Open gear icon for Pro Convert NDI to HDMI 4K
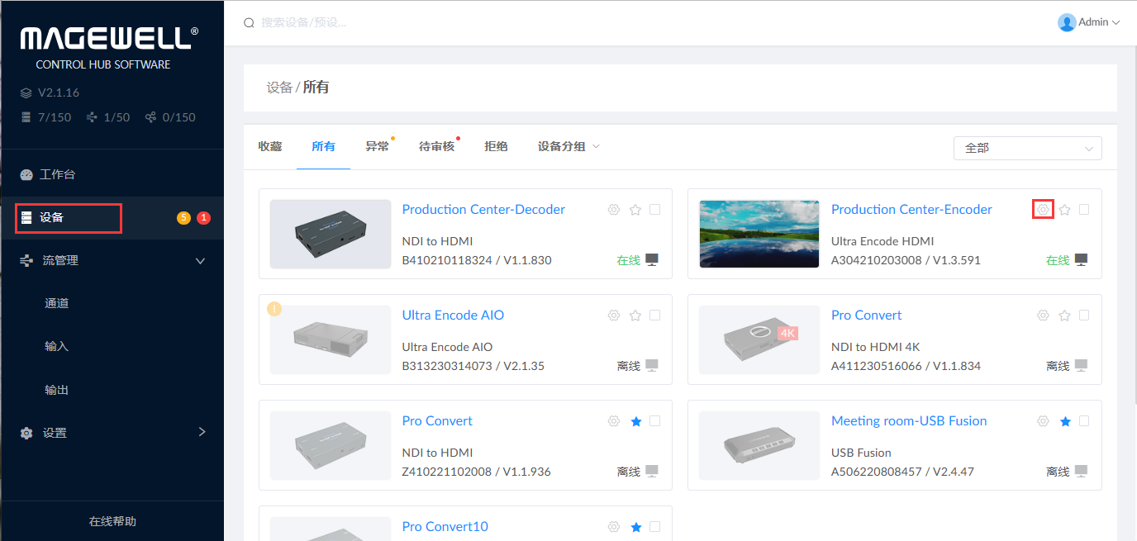The width and height of the screenshot is (1137, 541). click(1043, 316)
